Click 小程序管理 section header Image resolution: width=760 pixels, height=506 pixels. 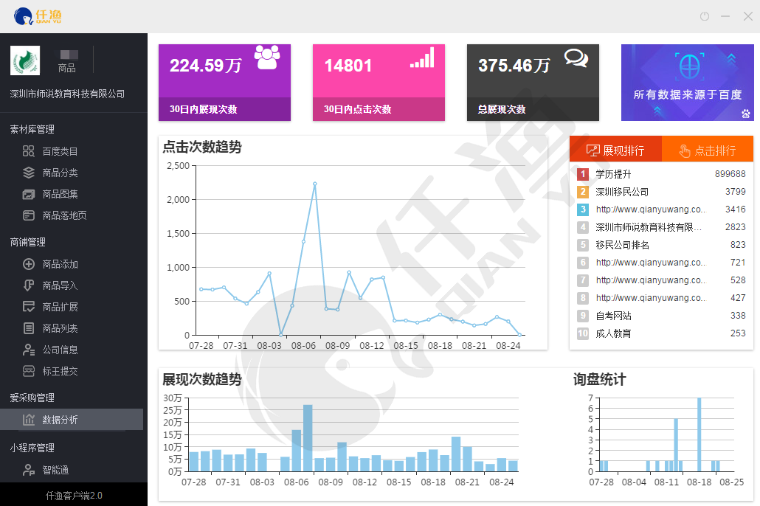[32, 448]
